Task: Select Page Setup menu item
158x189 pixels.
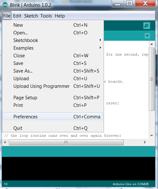Action: click(x=53, y=97)
